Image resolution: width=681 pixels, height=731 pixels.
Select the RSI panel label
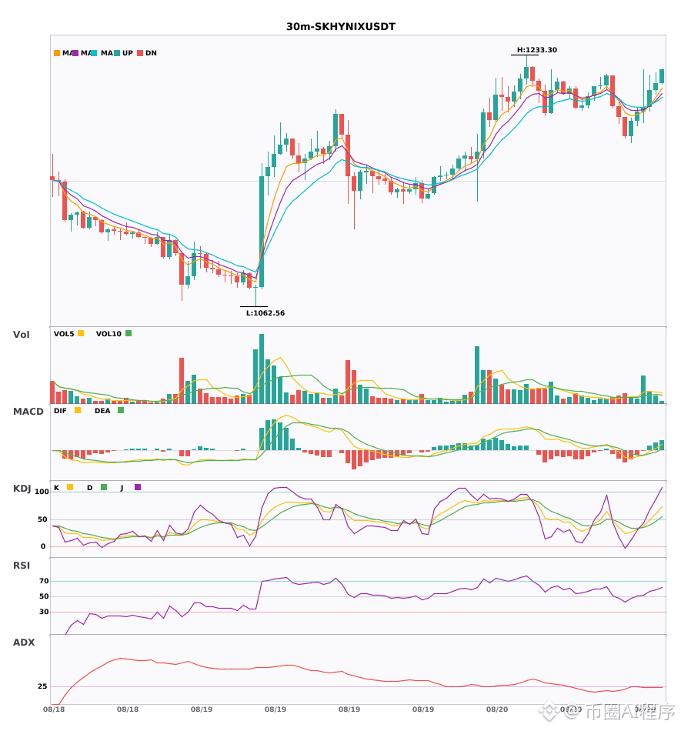22,566
